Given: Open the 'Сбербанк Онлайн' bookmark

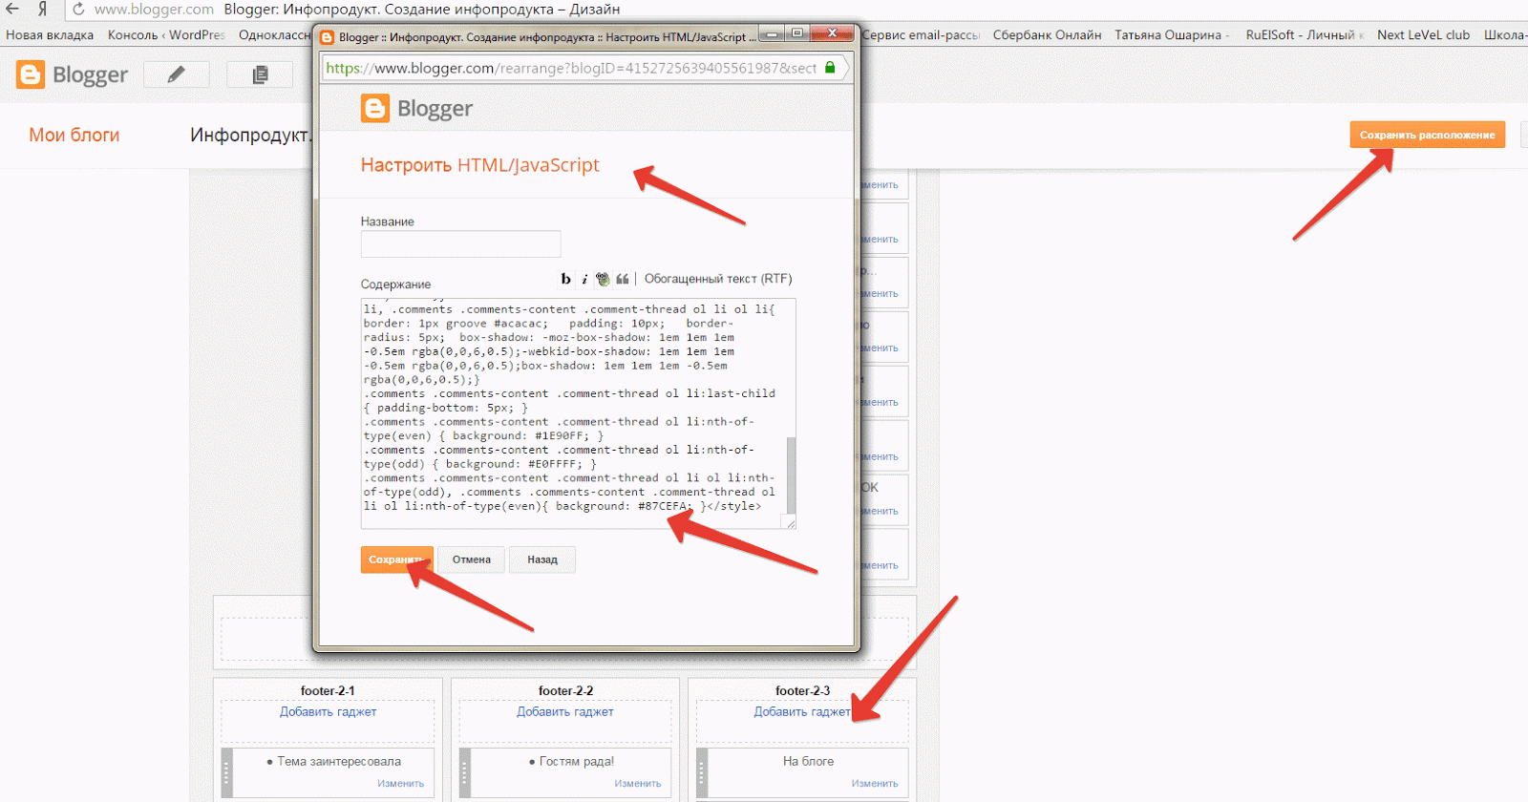Looking at the screenshot, I should [x=1047, y=34].
